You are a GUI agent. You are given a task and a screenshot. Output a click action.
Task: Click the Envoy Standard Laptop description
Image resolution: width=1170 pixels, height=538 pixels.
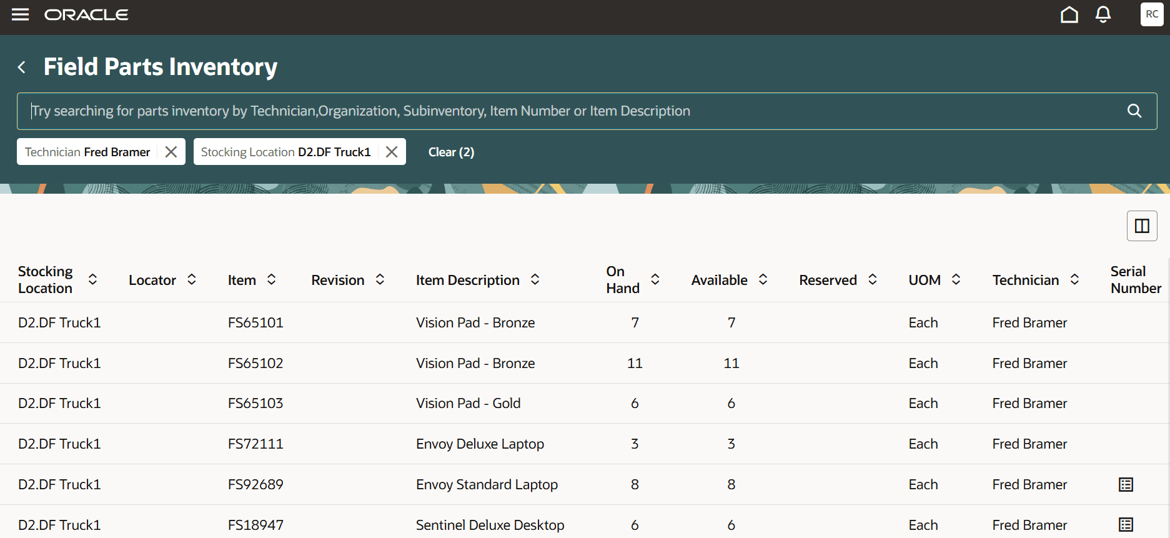[x=487, y=484]
